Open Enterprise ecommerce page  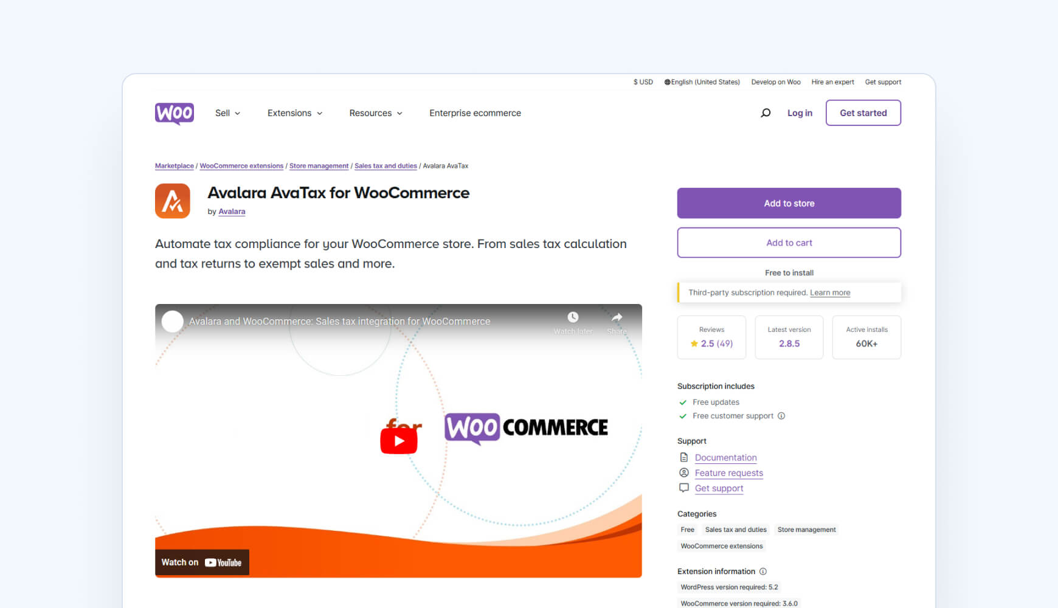coord(475,113)
